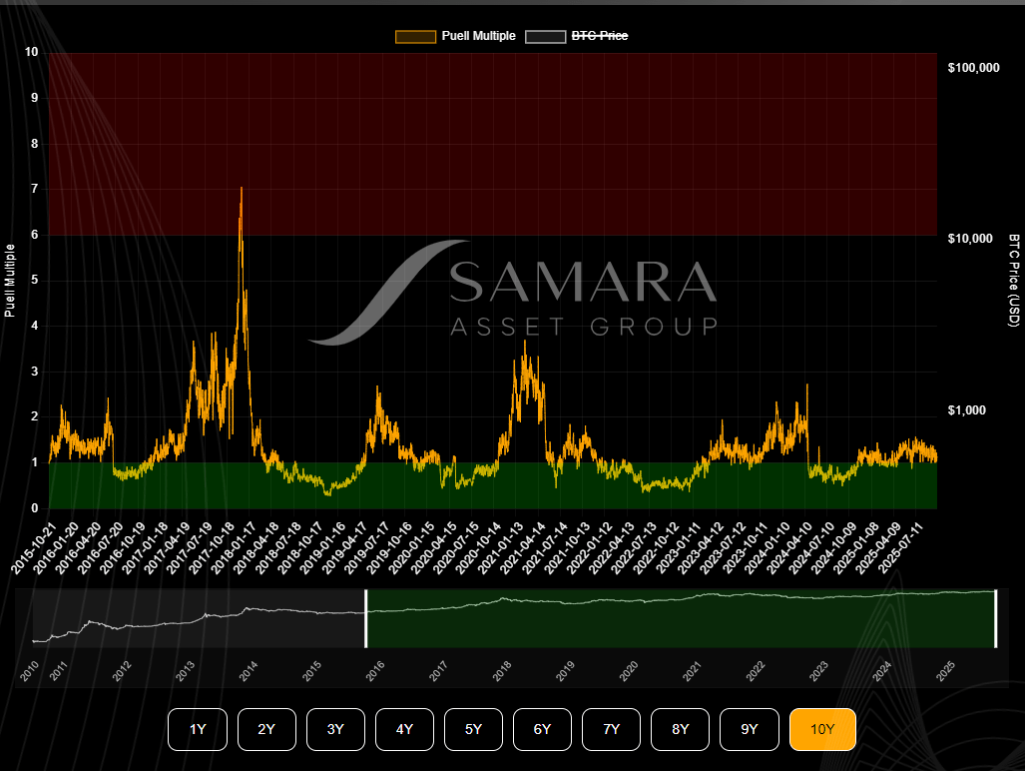
Task: Choose the 5Y range option
Action: pyautogui.click(x=473, y=729)
